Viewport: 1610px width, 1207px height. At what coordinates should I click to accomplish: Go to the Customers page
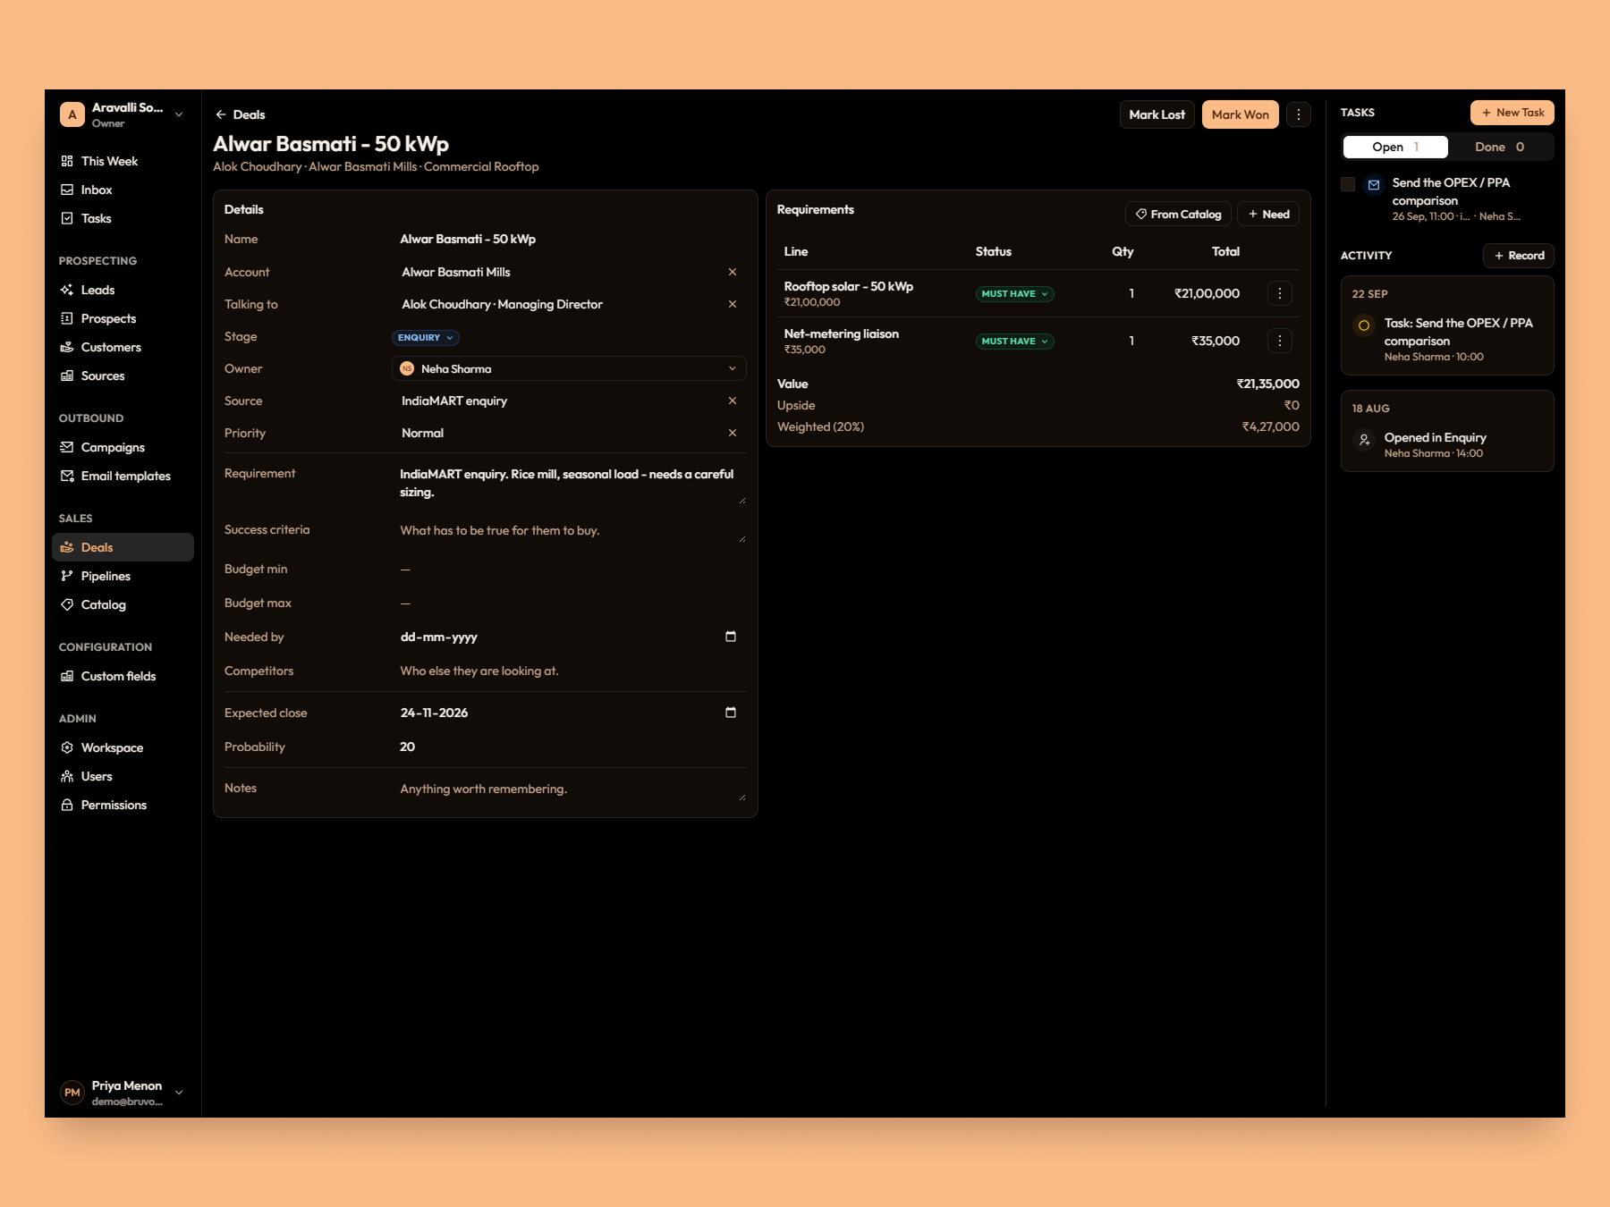tap(123, 347)
